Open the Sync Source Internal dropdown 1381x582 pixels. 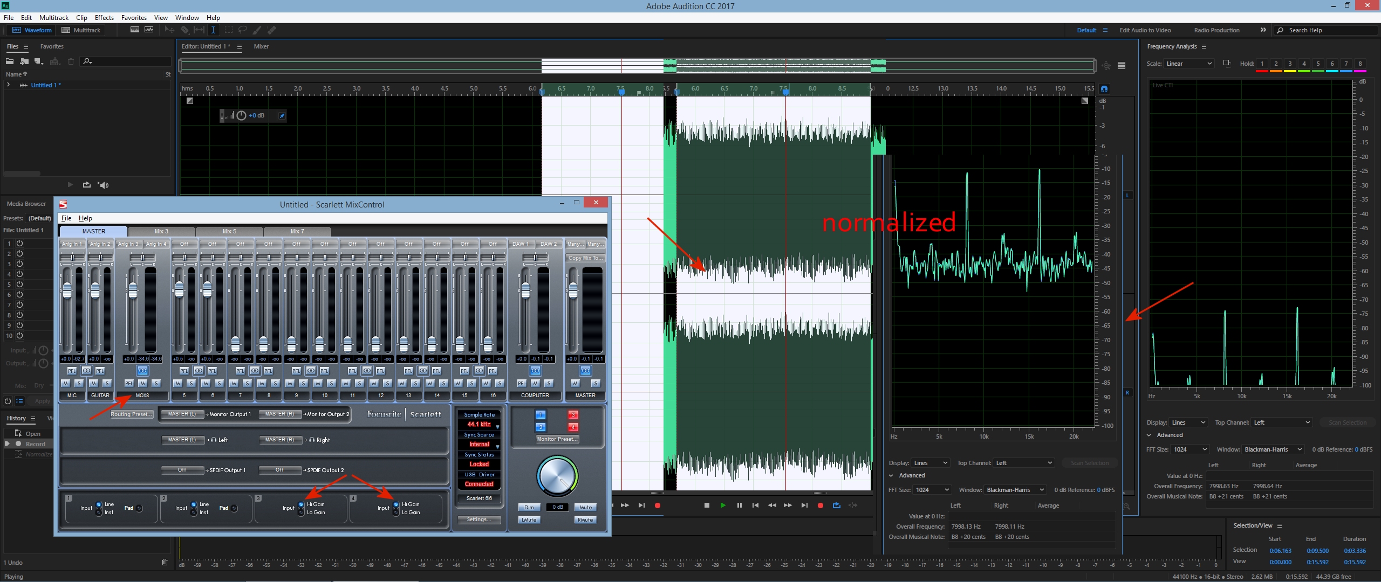pos(479,445)
